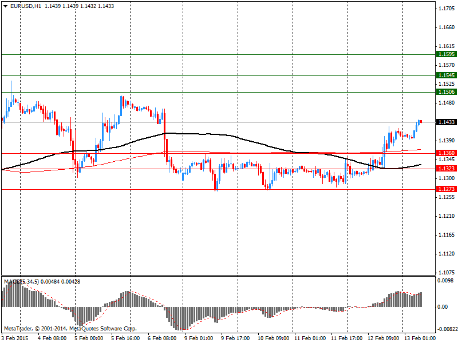Click the 11 Feb 01:00 time axis label
The height and width of the screenshot is (343, 458).
click(310, 338)
